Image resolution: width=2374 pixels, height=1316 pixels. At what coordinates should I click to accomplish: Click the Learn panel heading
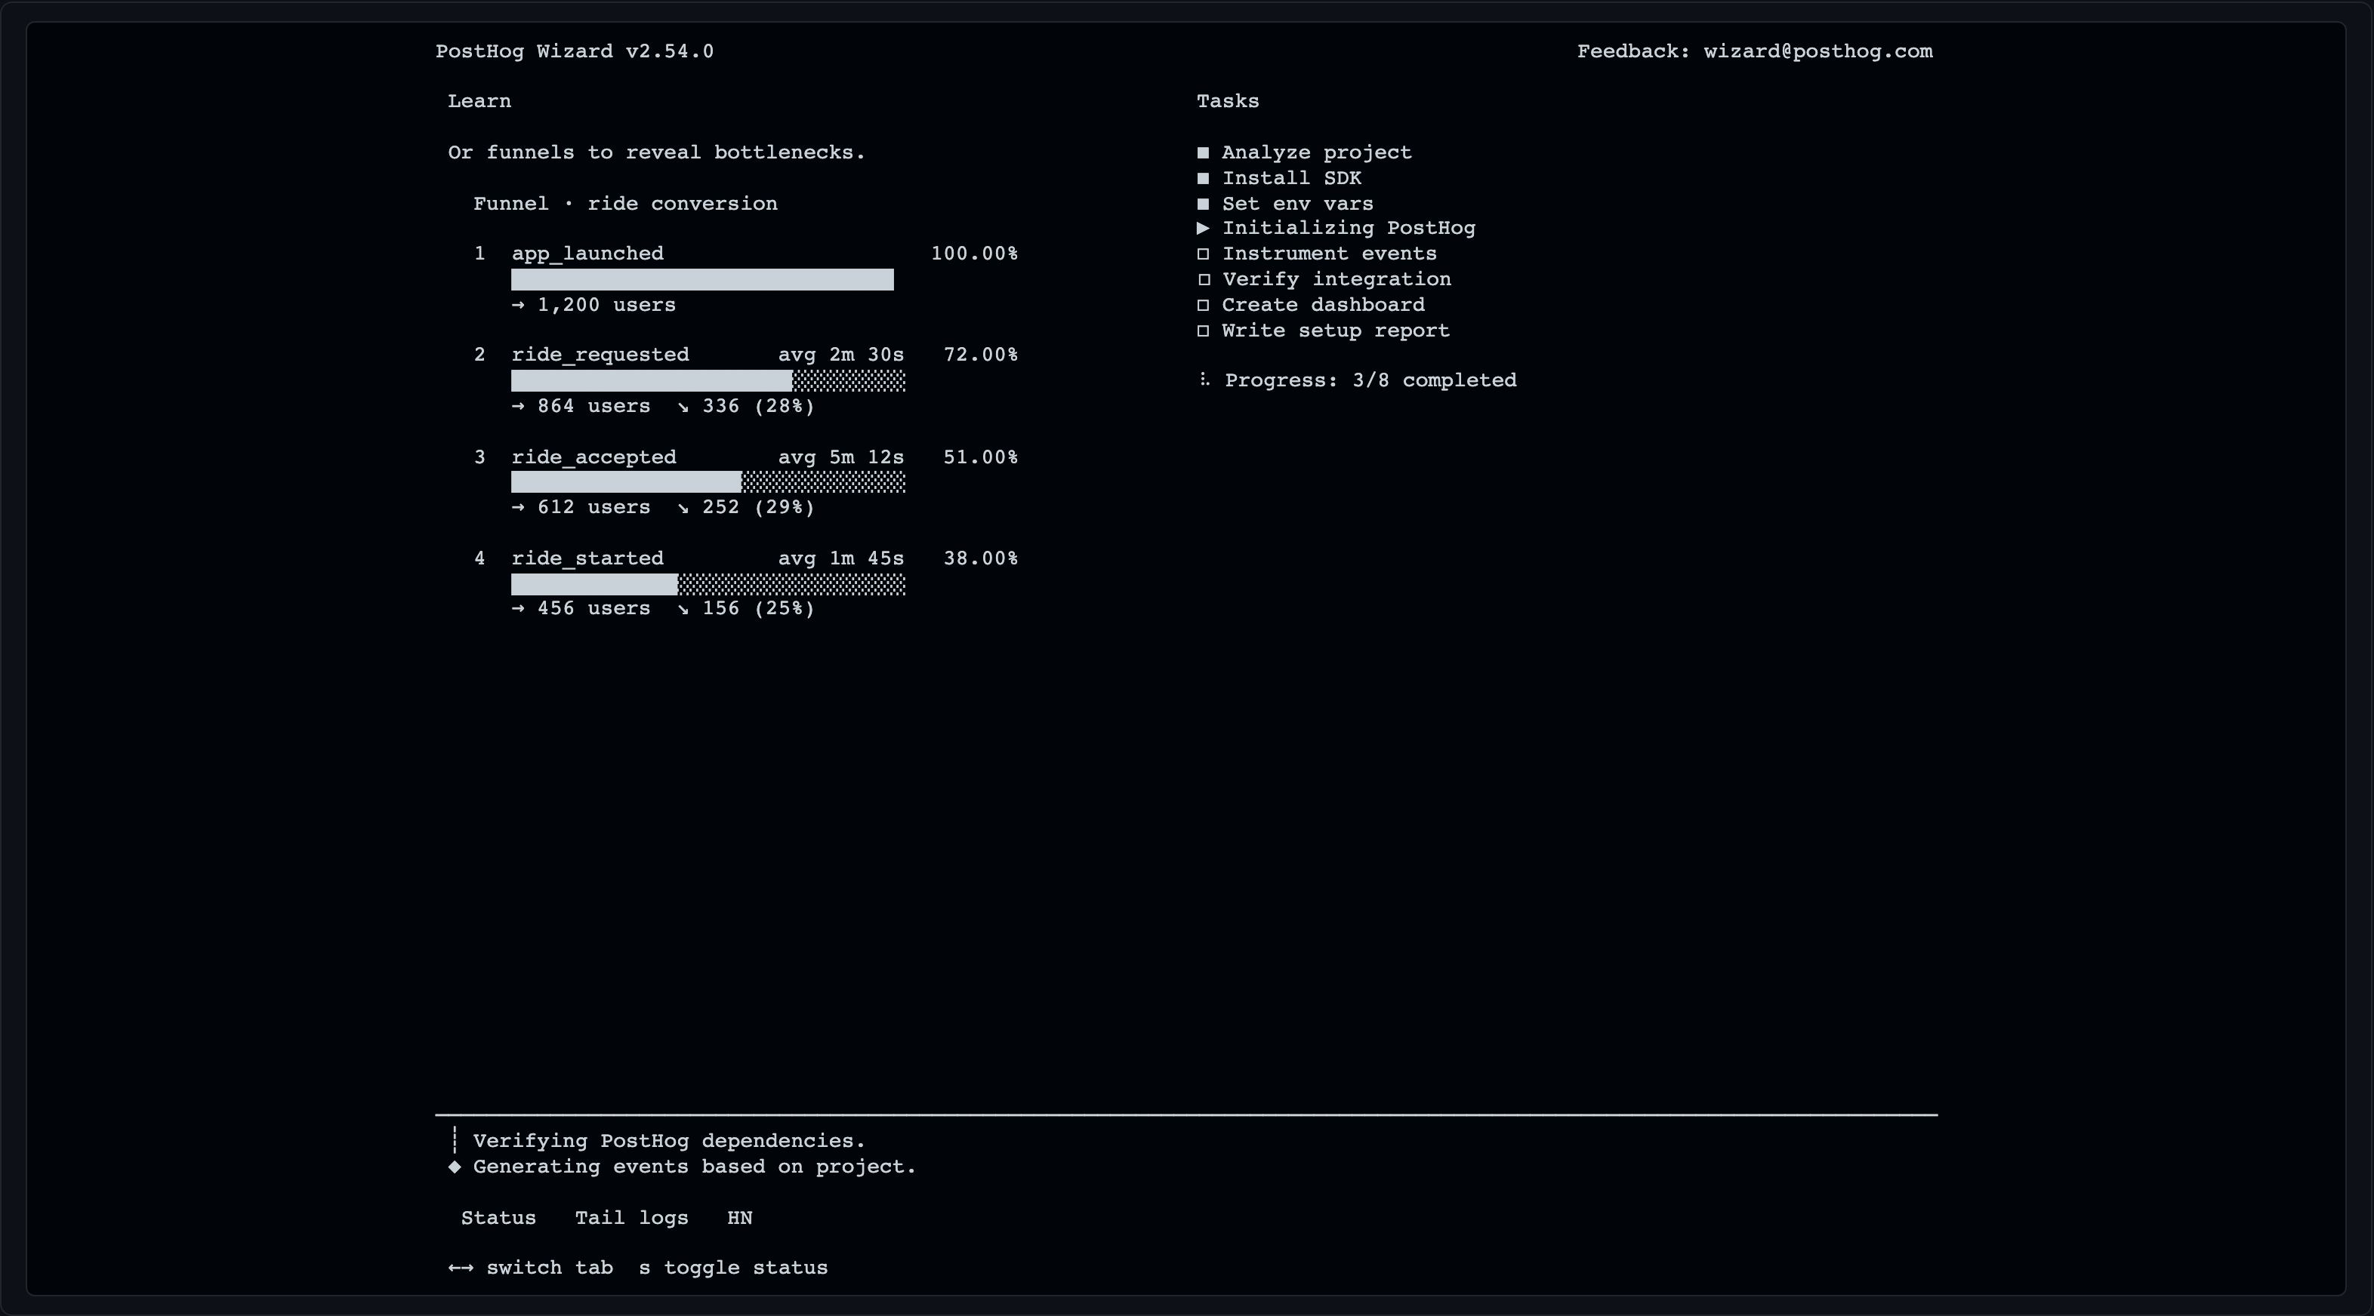(479, 101)
